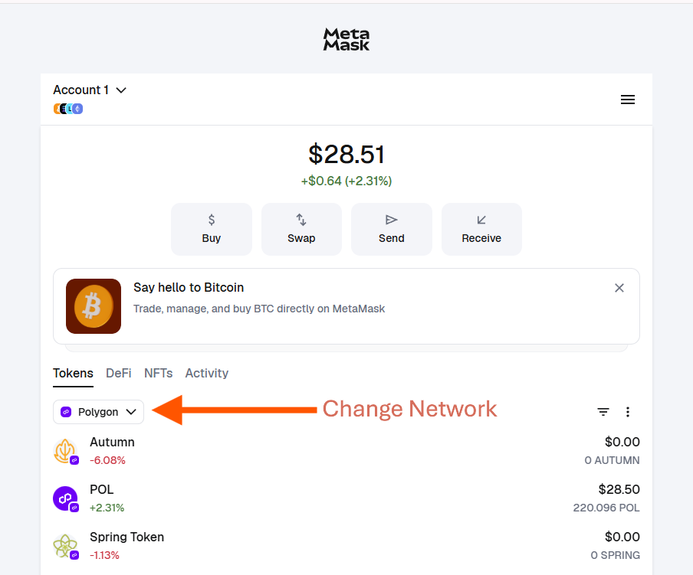Open the Polygon network dropdown

[x=98, y=412]
